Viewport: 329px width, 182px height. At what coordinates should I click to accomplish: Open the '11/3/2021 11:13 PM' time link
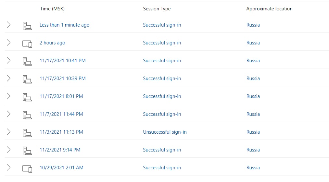[x=61, y=132]
